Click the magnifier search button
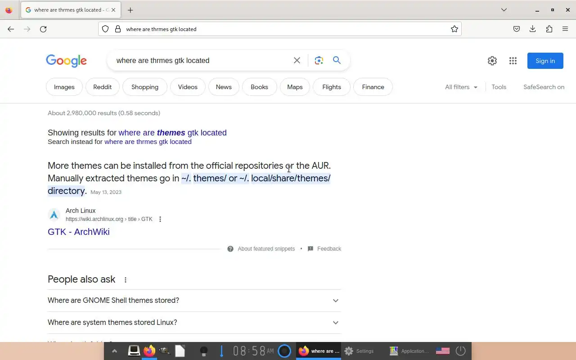Viewport: 576px width, 360px height. pos(337,60)
